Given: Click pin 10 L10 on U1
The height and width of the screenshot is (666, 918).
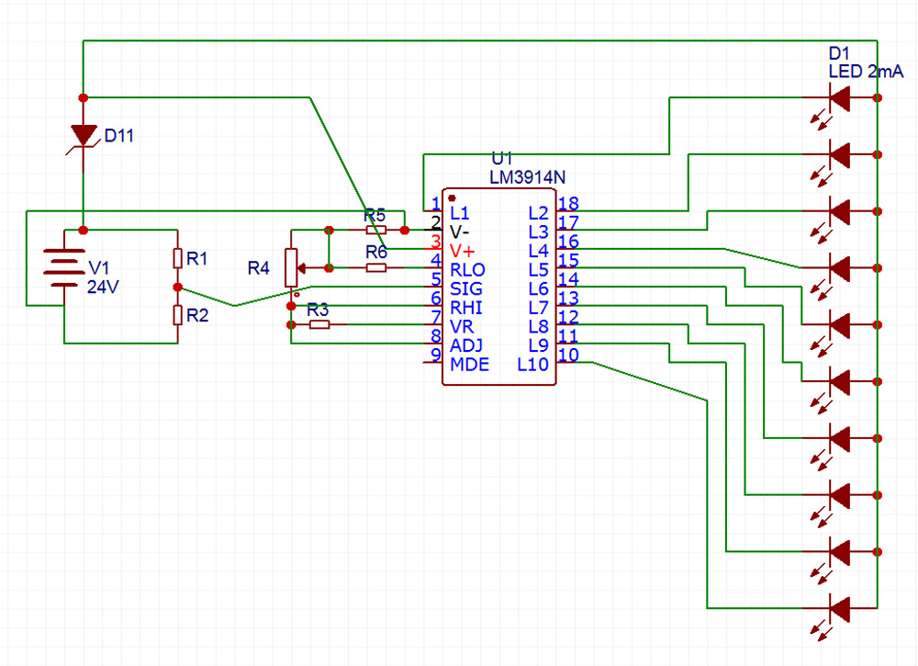Looking at the screenshot, I should click(x=566, y=362).
